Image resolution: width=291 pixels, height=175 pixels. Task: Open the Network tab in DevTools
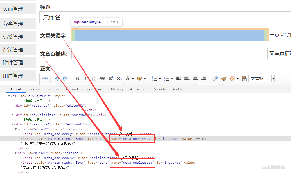[72, 89]
